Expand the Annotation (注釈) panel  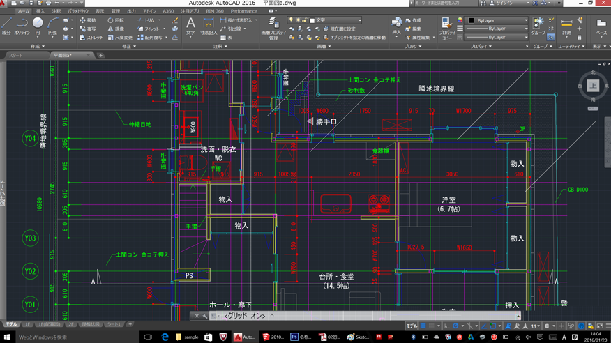pyautogui.click(x=220, y=46)
